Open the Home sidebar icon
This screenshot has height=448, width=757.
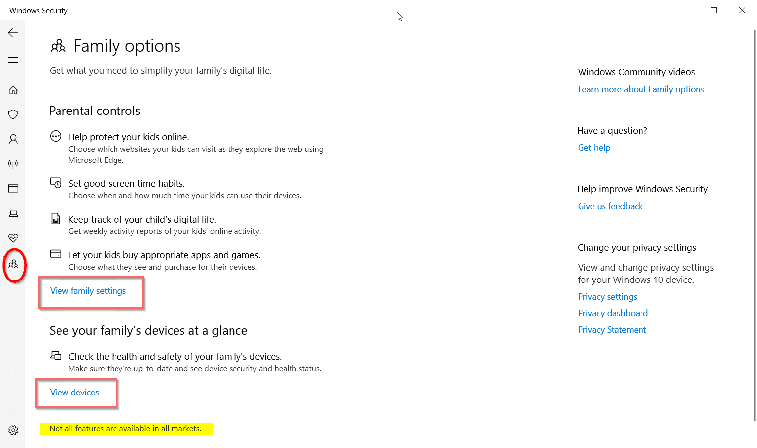[13, 90]
